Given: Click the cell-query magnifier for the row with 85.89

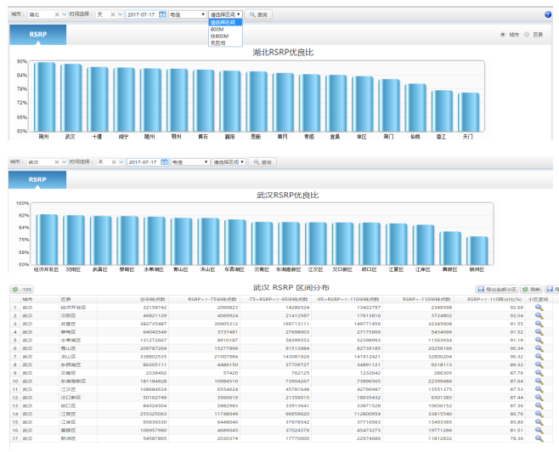Looking at the screenshot, I should (539, 422).
